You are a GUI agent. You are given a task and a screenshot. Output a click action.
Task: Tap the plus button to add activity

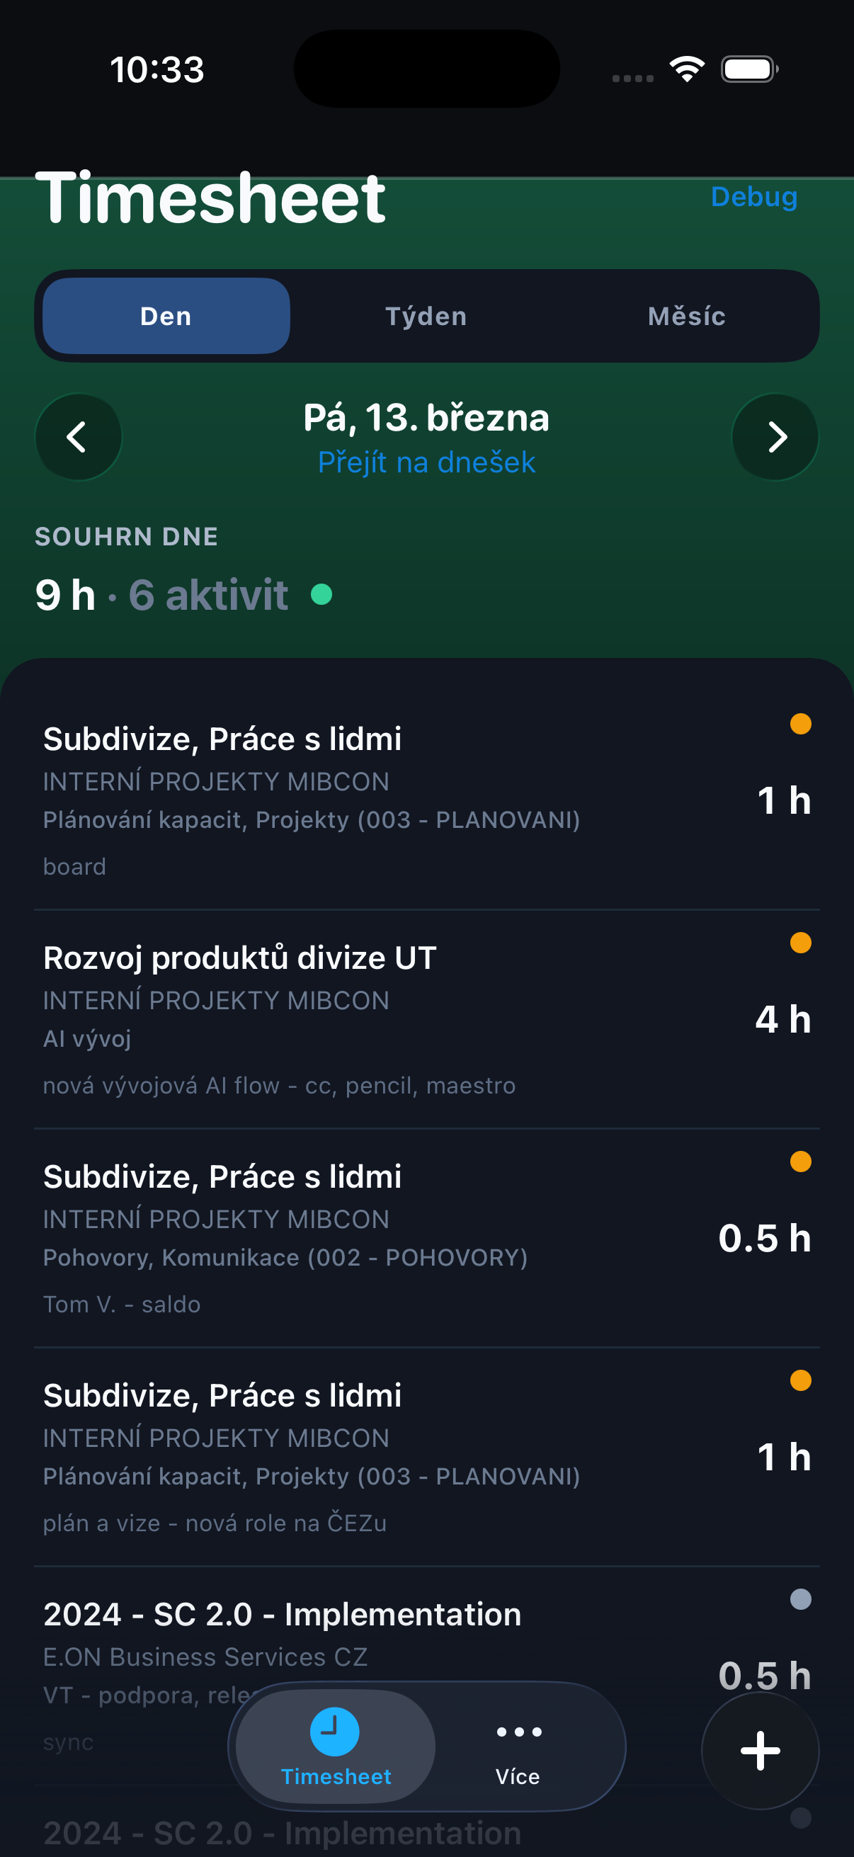coord(760,1750)
